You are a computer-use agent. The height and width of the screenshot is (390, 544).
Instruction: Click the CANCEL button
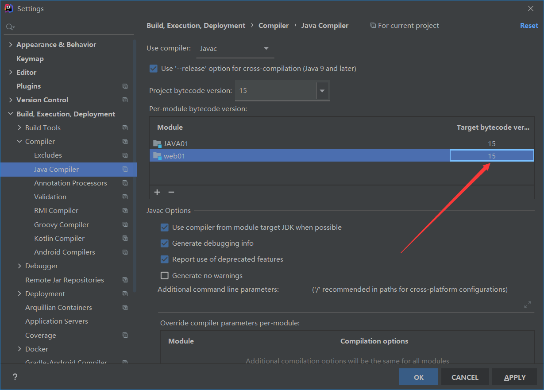(465, 377)
